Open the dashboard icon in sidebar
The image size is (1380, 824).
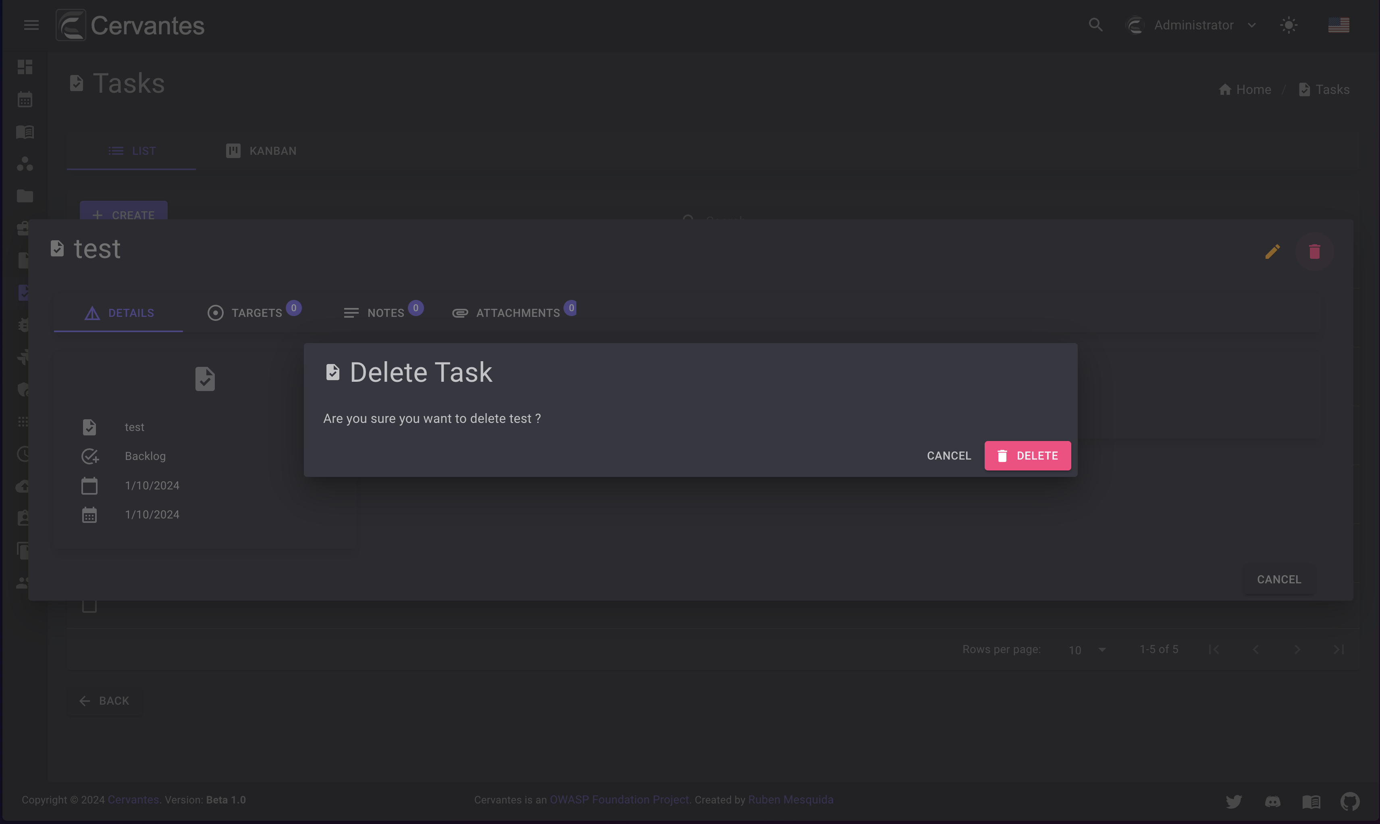tap(25, 67)
